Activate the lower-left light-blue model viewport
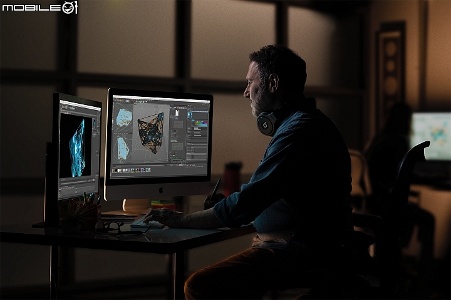The width and height of the screenshot is (451, 300). click(123, 148)
